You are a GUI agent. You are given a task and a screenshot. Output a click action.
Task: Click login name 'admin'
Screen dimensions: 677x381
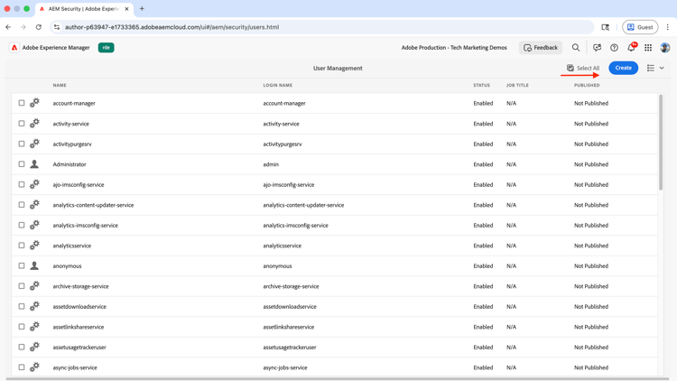[271, 164]
